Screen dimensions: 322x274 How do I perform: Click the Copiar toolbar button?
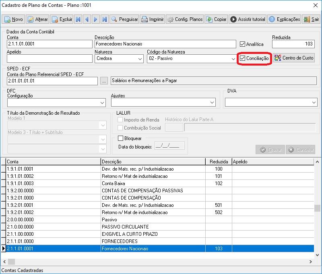point(216,19)
